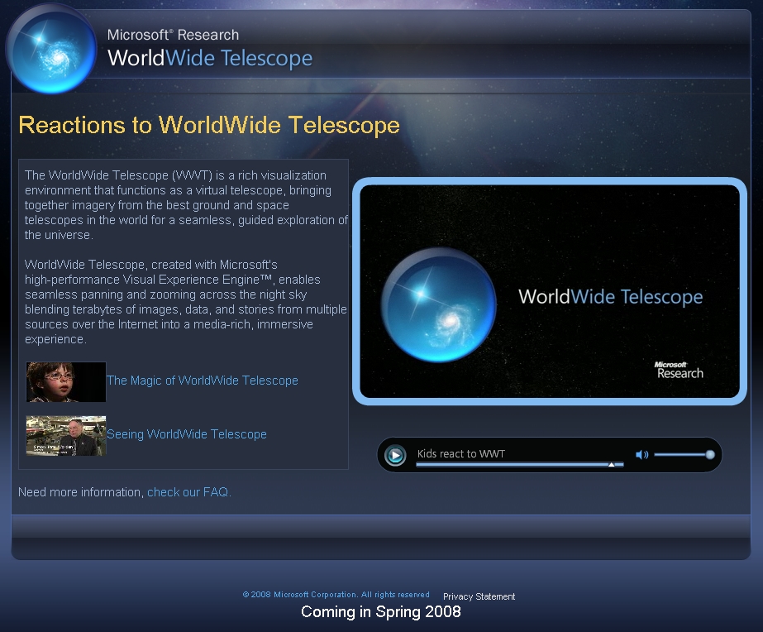Click the paragraph mentioning Visual Experience Engine
The width and height of the screenshot is (763, 632).
(186, 302)
